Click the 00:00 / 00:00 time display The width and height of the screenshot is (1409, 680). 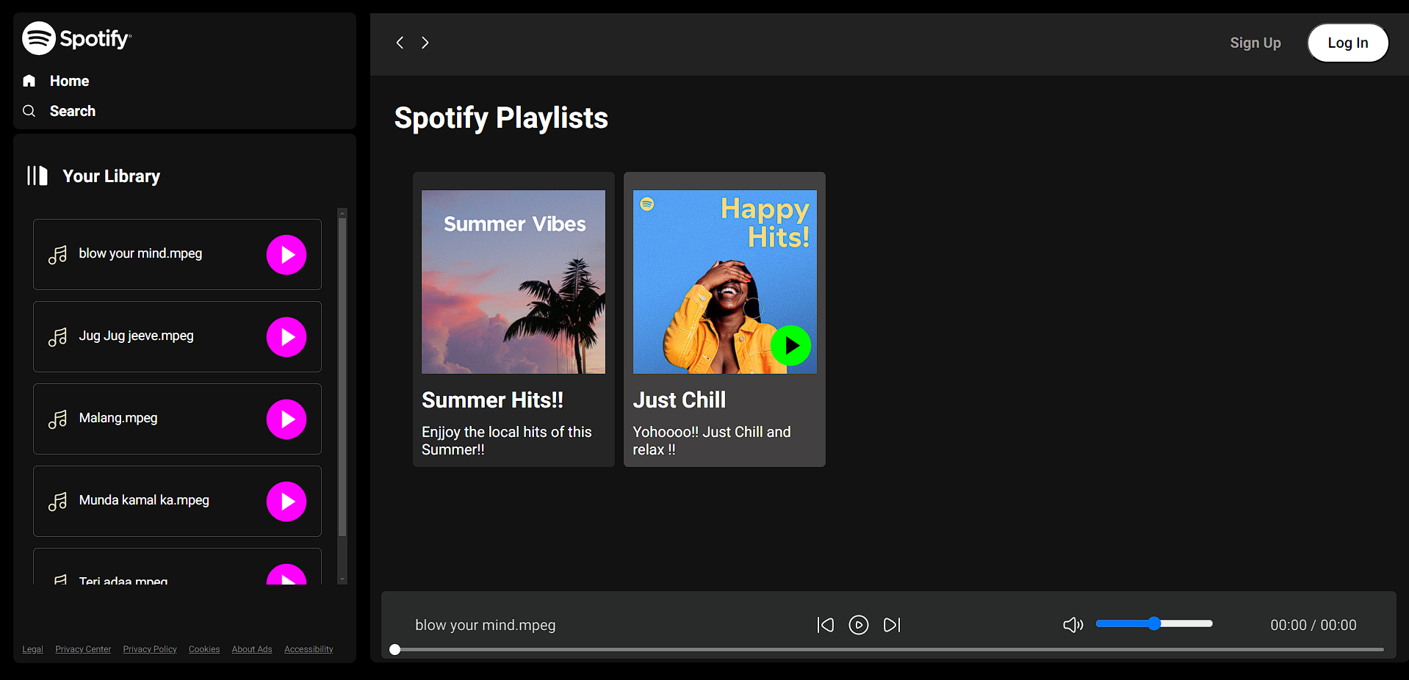point(1313,625)
